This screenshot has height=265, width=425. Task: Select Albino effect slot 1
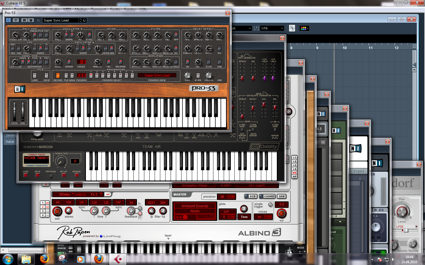[42, 203]
